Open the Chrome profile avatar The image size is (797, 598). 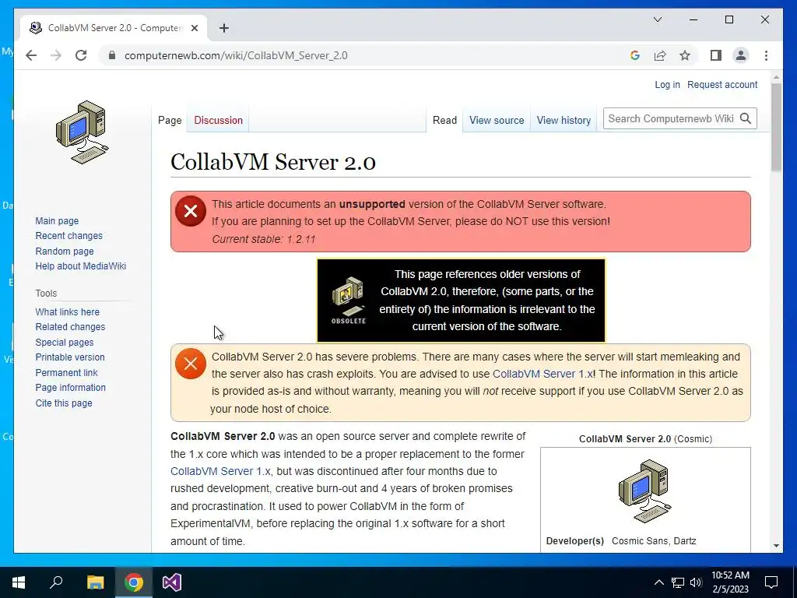[x=741, y=55]
